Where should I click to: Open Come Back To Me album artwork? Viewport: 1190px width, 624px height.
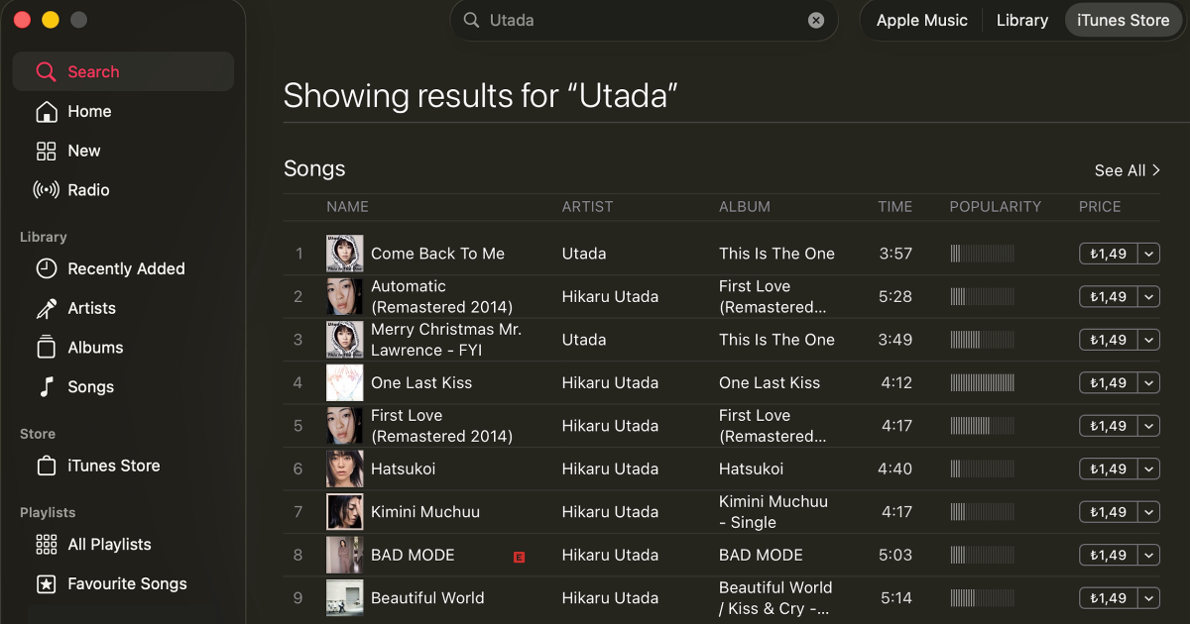click(x=345, y=254)
